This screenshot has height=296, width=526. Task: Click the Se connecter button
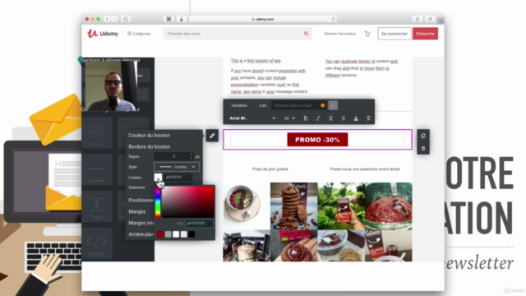click(x=394, y=34)
